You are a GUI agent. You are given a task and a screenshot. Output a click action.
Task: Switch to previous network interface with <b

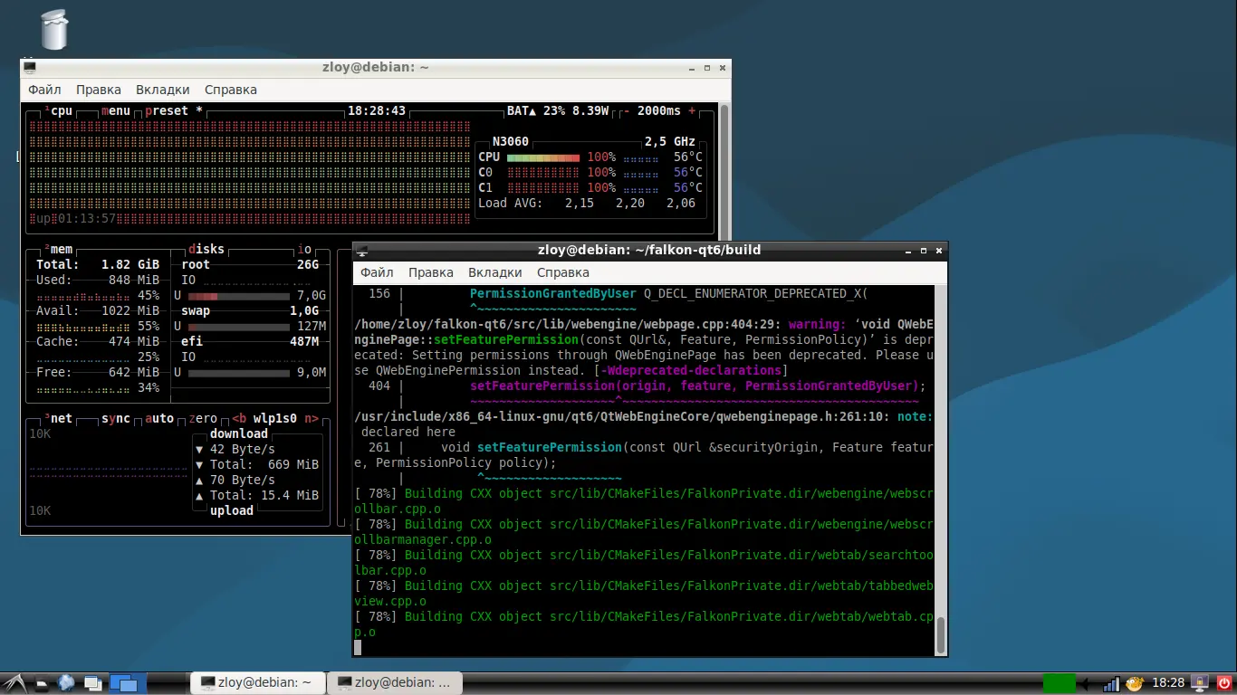pos(239,418)
